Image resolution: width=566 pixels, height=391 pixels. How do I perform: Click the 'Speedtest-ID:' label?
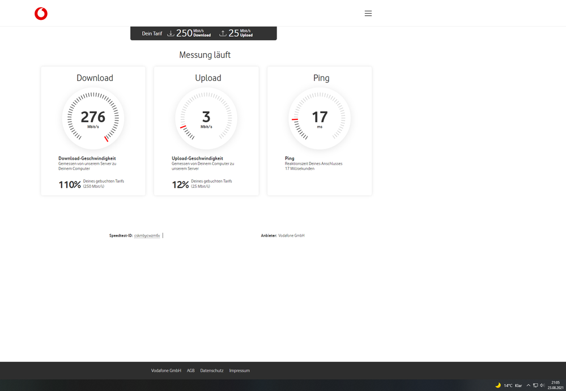click(x=121, y=236)
